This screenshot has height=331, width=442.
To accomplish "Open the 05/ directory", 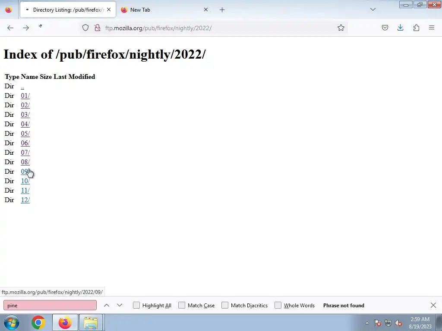I will pyautogui.click(x=25, y=134).
